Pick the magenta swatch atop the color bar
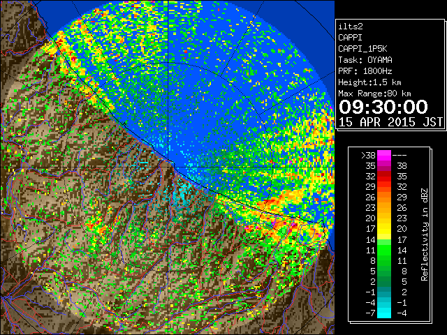Image resolution: width=447 pixels, height=335 pixels. (384, 156)
